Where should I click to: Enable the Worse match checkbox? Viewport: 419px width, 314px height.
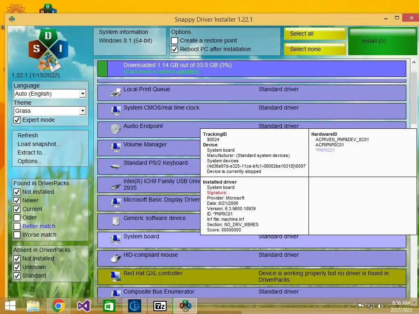click(x=17, y=235)
